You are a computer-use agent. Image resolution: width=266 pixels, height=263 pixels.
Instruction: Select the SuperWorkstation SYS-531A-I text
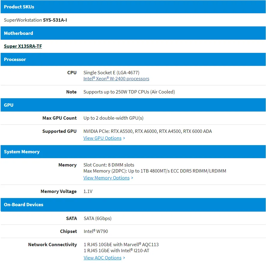pos(35,20)
